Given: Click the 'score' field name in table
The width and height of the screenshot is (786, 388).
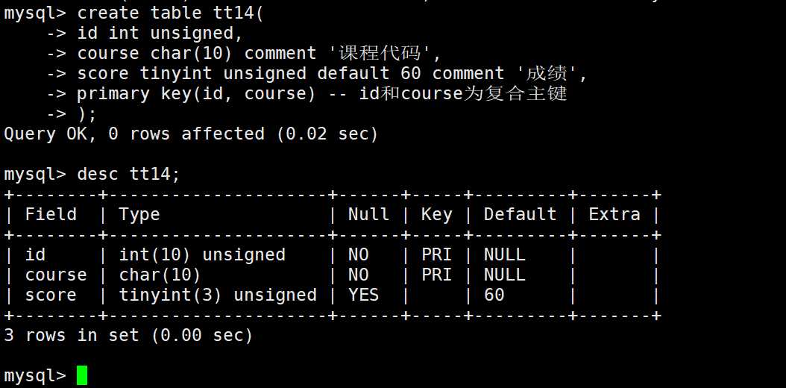Looking at the screenshot, I should point(51,295).
